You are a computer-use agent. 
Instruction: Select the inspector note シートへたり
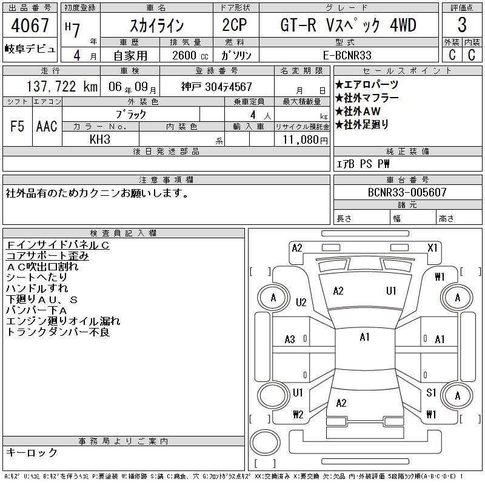click(36, 278)
